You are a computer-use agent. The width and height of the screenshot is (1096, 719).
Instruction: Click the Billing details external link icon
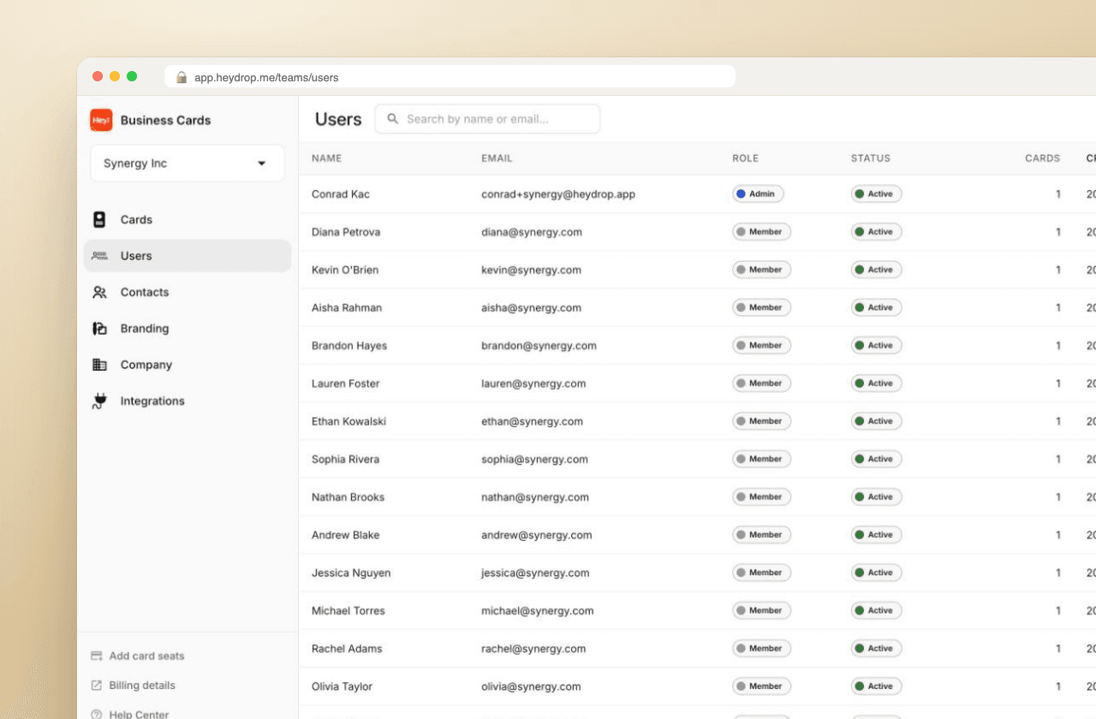97,686
